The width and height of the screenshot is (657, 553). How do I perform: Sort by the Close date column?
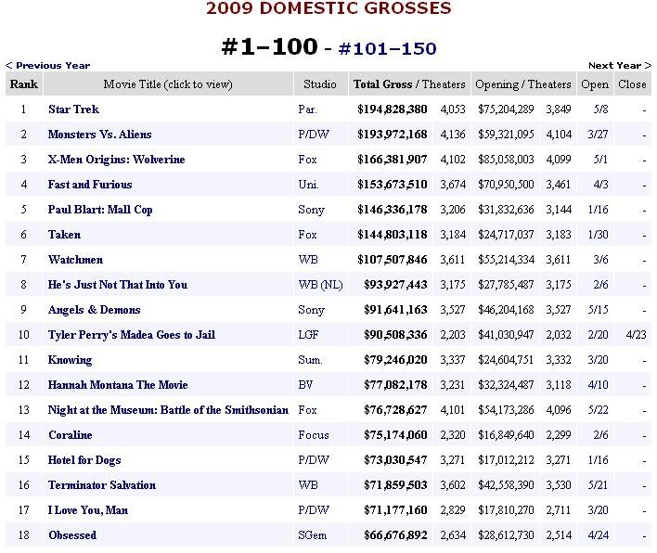[632, 84]
